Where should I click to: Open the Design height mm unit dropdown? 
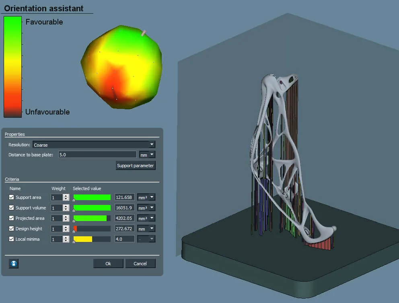147,229
